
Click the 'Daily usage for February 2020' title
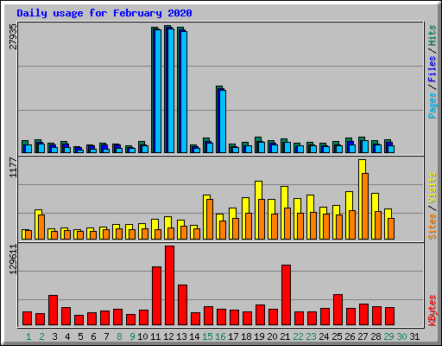[104, 13]
